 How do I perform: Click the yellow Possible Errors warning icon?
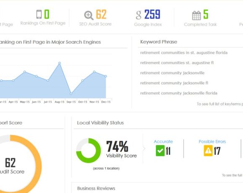(x=208, y=151)
